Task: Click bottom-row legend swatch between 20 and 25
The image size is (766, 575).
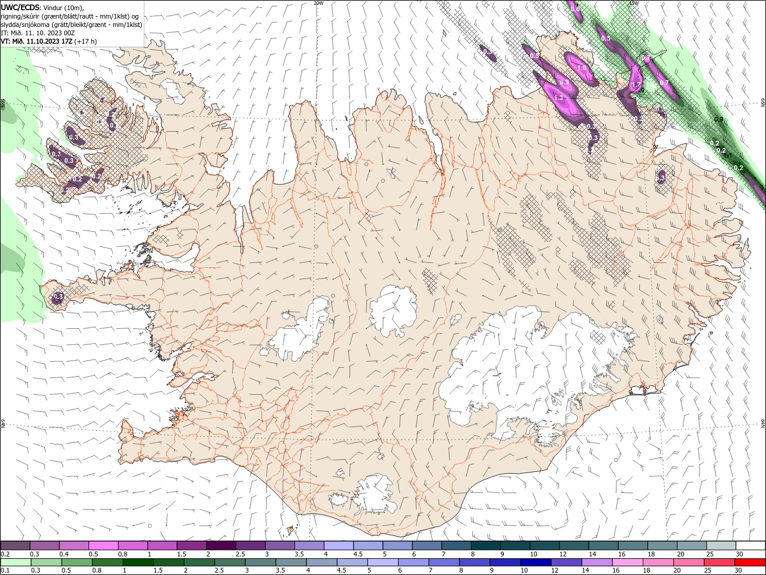Action: tap(689, 562)
